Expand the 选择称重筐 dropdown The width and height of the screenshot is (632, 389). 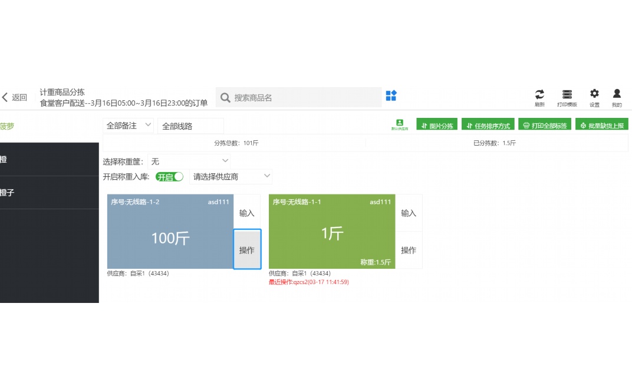[x=189, y=161]
